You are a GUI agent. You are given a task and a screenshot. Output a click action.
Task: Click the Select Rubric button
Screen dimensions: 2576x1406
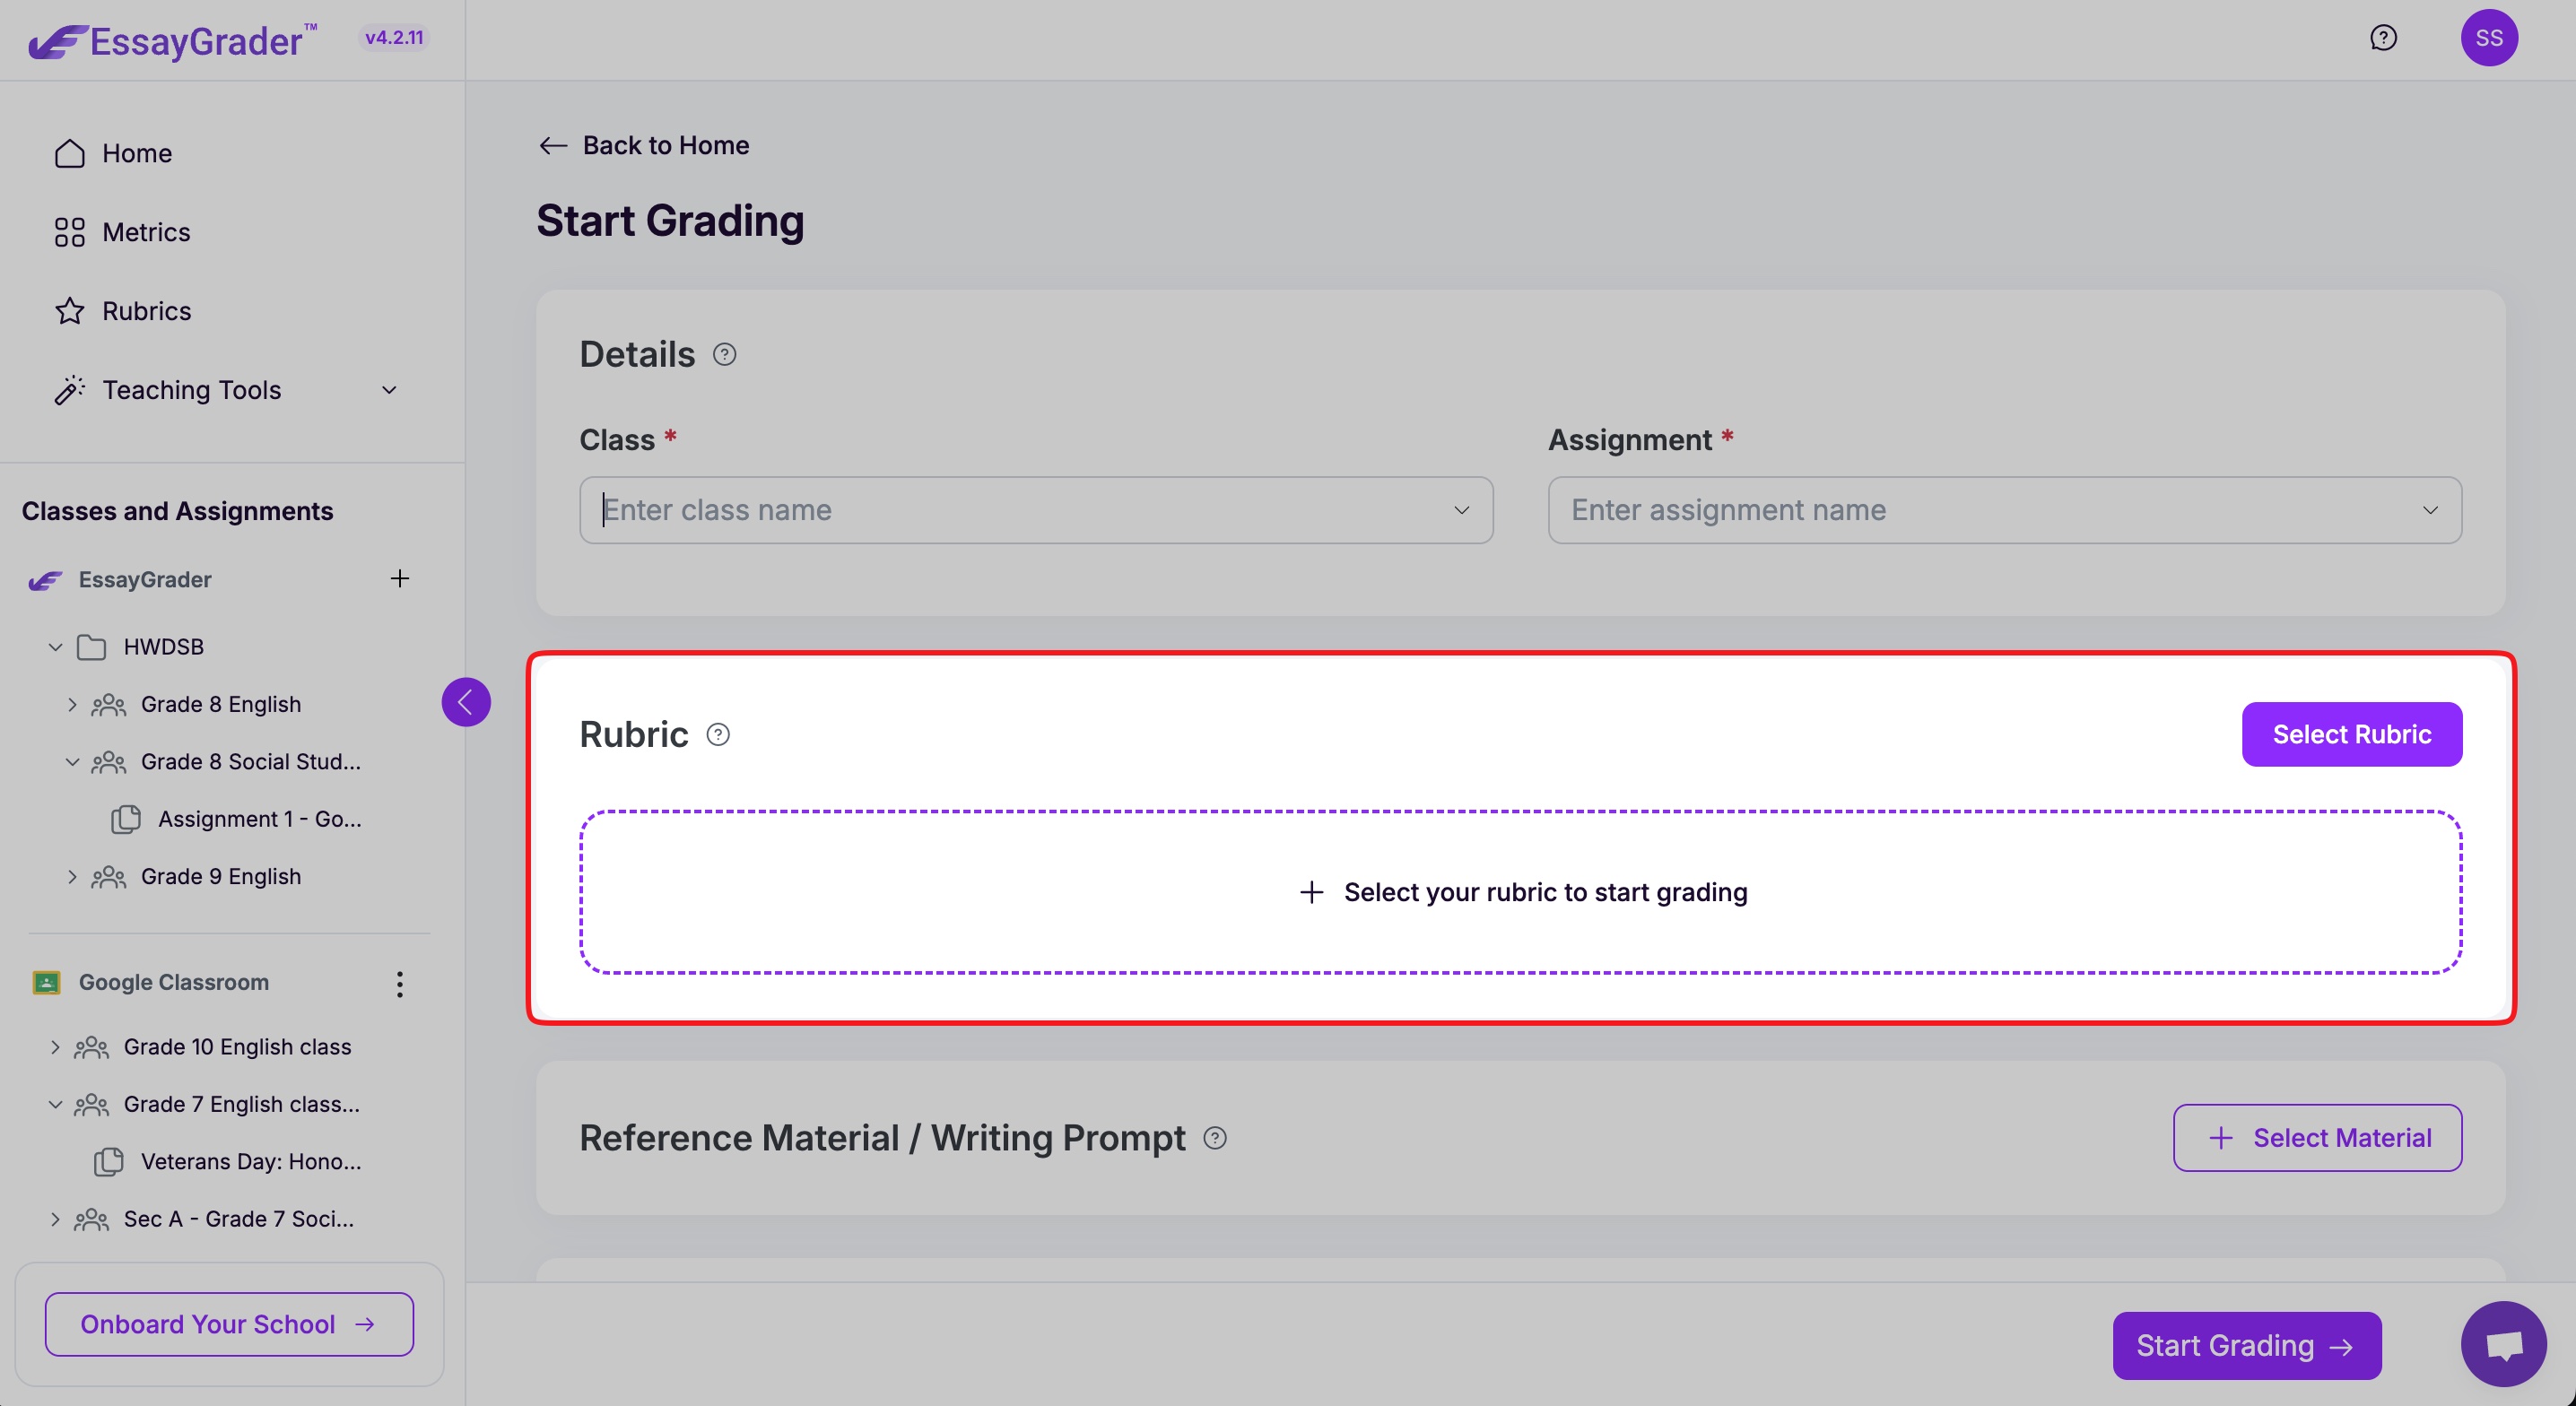[x=2351, y=734]
